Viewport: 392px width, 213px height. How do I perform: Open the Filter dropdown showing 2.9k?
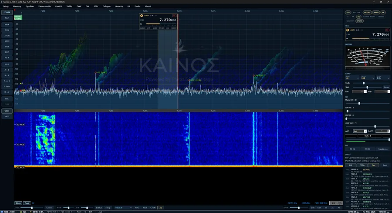383,78
